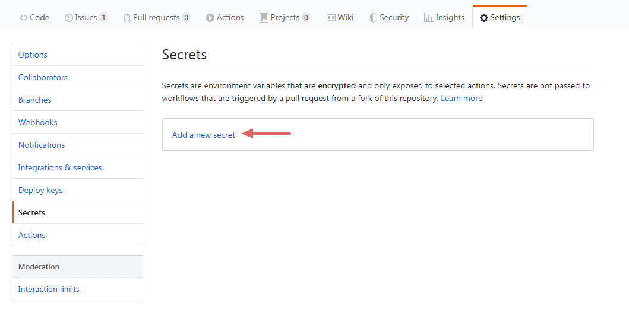Viewport: 629px width, 314px height.
Task: Open the Deploy keys page
Action: coord(40,190)
